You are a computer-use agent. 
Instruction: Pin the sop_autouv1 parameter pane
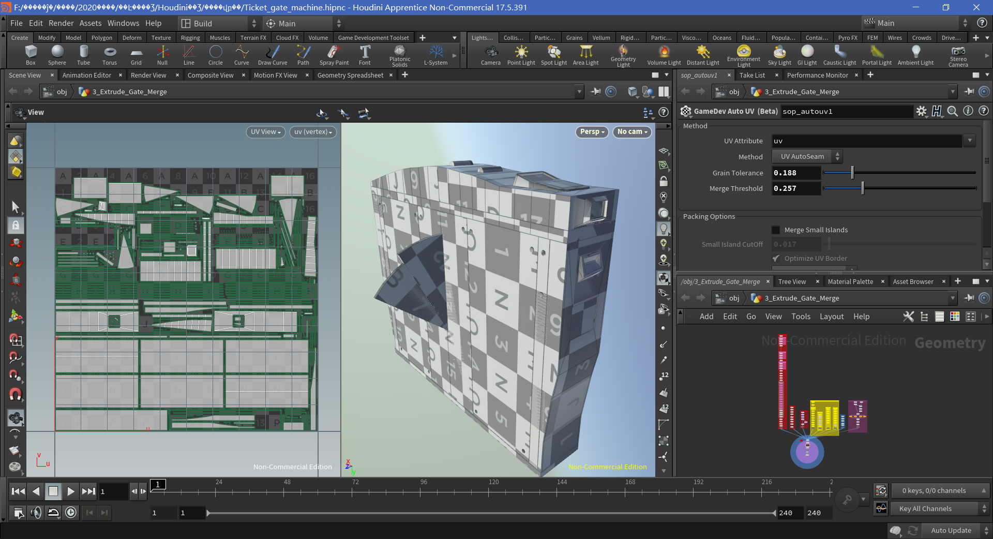(968, 92)
